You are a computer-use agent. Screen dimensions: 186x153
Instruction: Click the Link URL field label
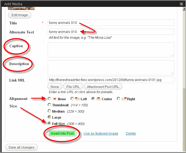[17, 80]
